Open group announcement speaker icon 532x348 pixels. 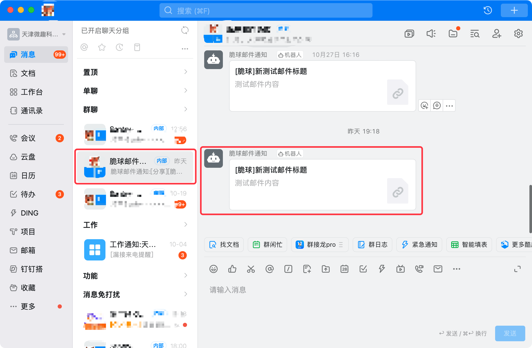pos(431,34)
